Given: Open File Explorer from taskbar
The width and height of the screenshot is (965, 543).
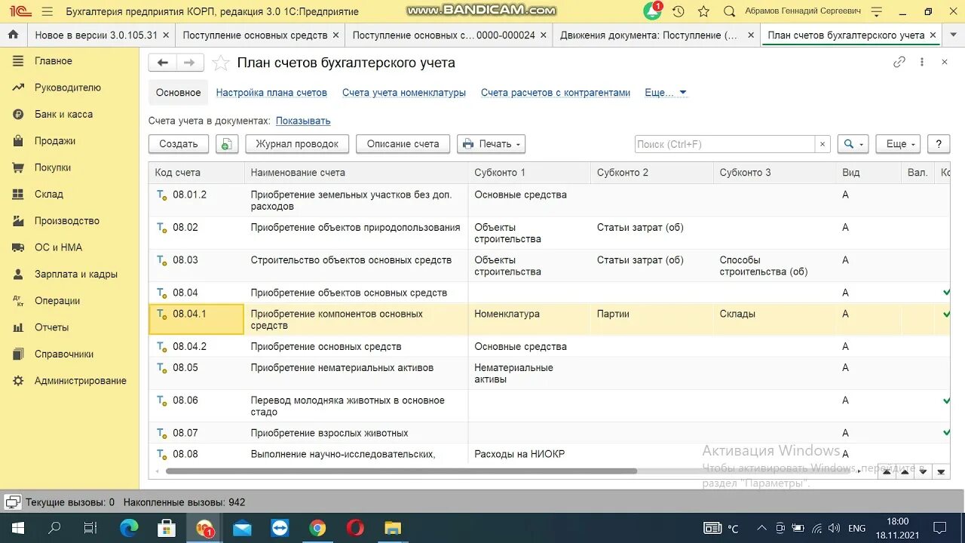Looking at the screenshot, I should pyautogui.click(x=393, y=528).
